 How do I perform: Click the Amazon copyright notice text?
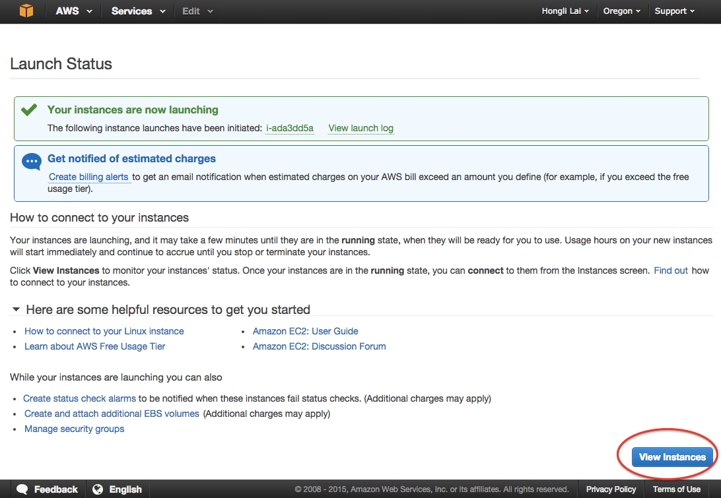pyautogui.click(x=432, y=489)
